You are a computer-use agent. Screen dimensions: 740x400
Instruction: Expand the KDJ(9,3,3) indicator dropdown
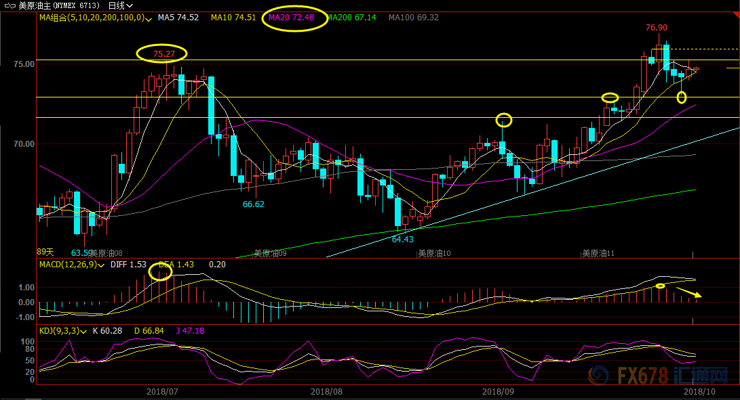85,331
